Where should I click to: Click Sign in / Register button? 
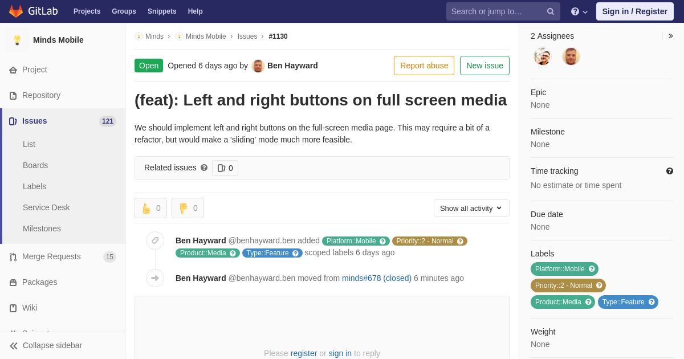coord(634,11)
